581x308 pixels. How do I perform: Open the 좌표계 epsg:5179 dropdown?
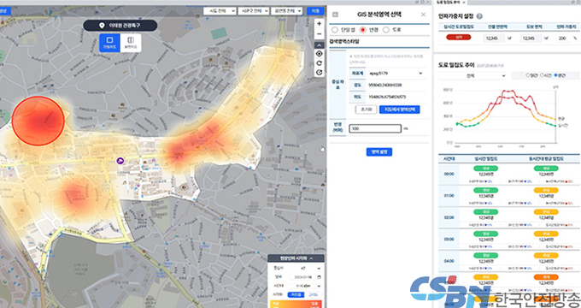point(396,74)
